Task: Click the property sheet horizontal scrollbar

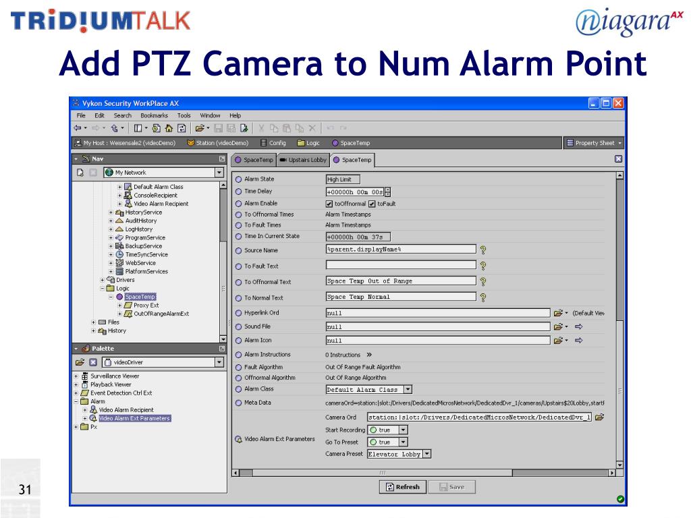Action: point(423,473)
